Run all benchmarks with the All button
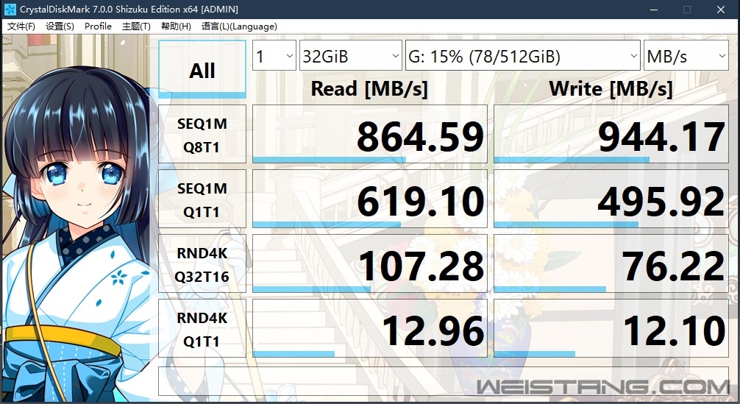 [x=202, y=69]
